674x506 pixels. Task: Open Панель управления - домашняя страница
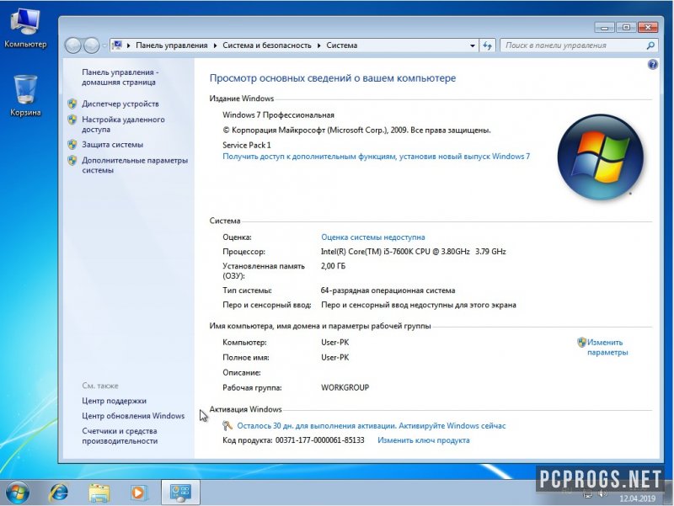click(x=120, y=77)
